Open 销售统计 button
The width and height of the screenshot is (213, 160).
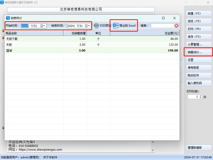point(199,52)
